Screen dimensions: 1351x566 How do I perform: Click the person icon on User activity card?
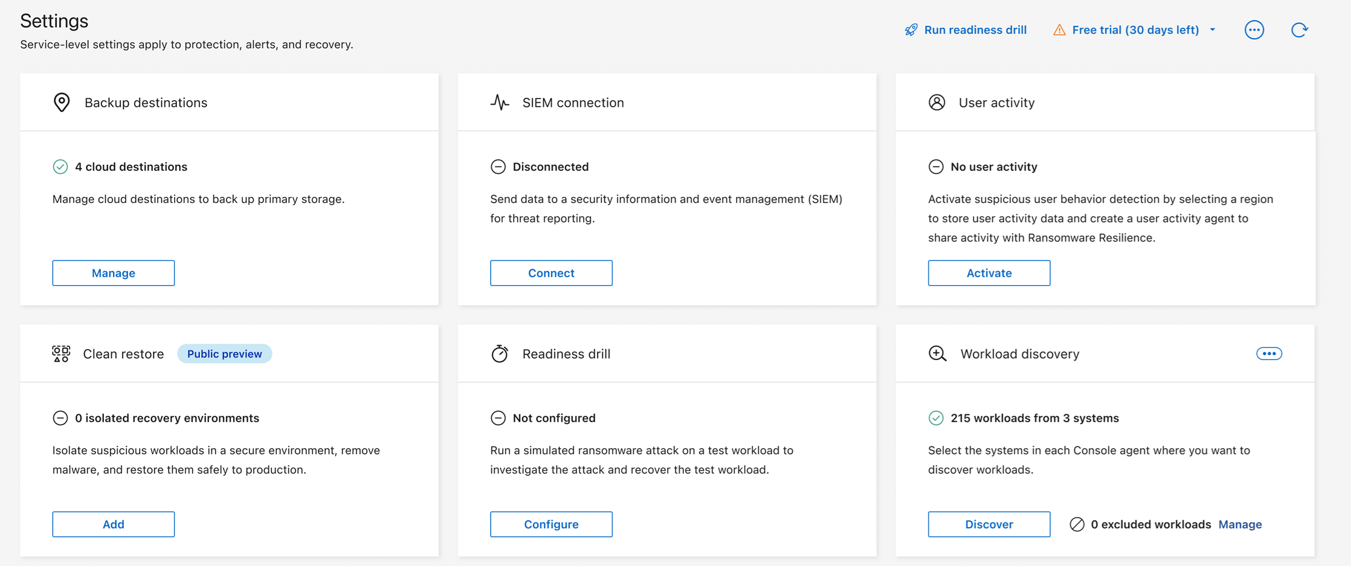(x=937, y=102)
